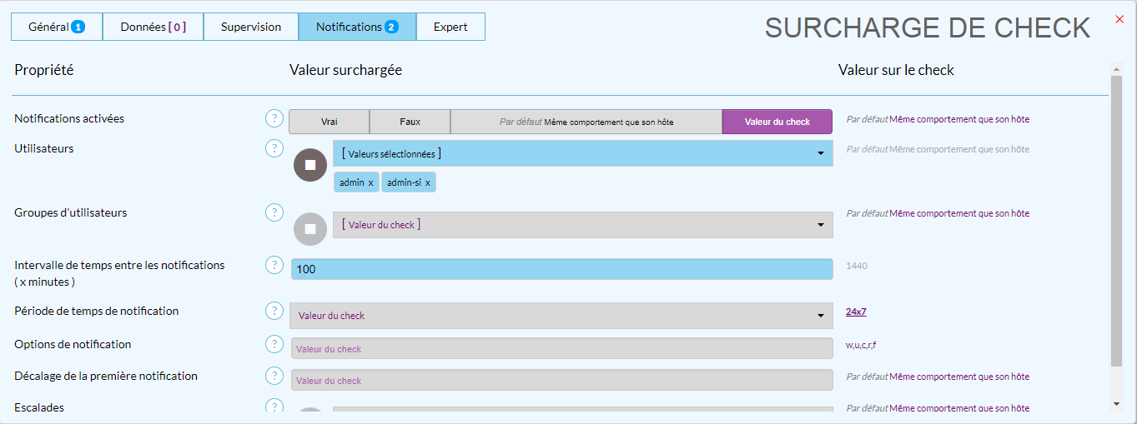Viewport: 1137px width, 424px height.
Task: Show help for Décalage de la première notification
Action: coord(274,376)
